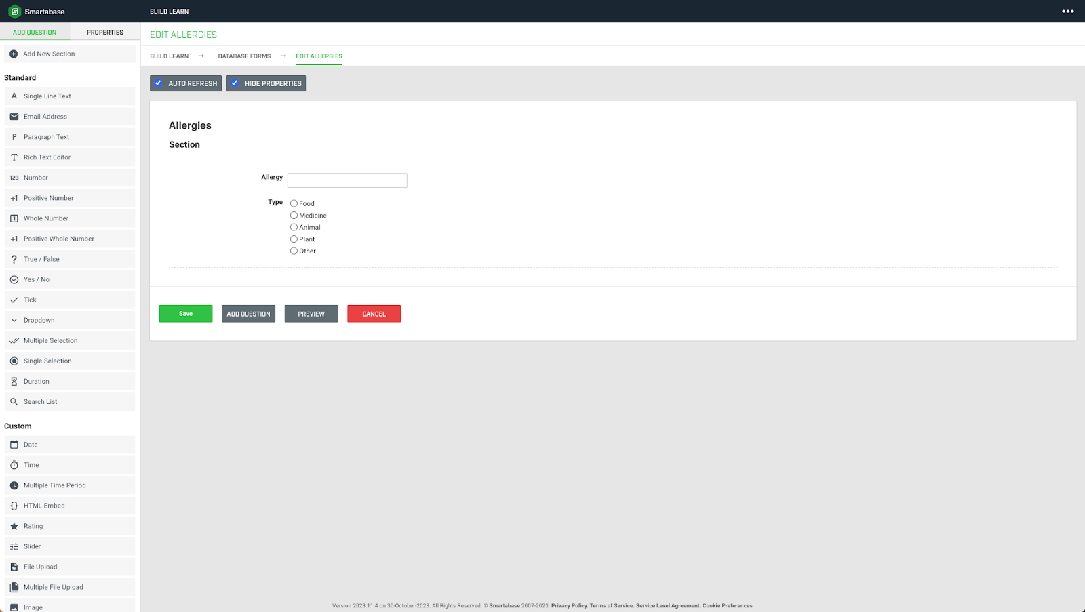
Task: Save the Allergies form
Action: 185,313
